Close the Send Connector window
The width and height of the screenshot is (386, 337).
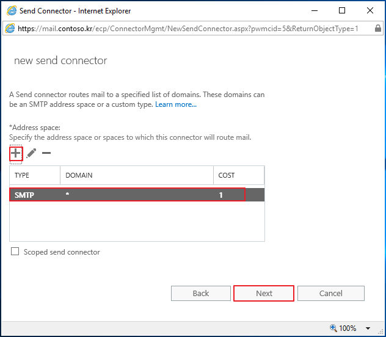(x=370, y=10)
